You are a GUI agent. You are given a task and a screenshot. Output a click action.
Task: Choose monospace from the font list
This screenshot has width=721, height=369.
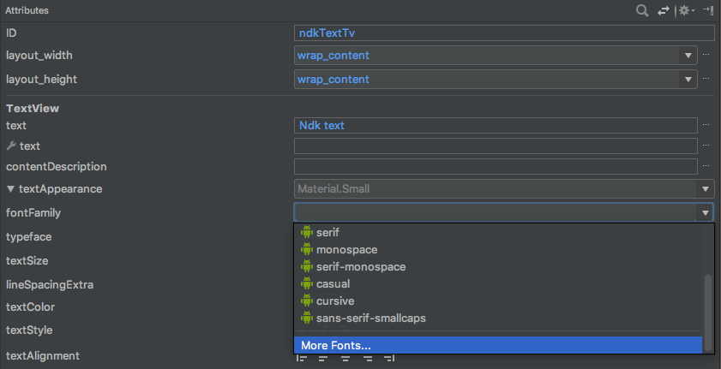point(346,249)
